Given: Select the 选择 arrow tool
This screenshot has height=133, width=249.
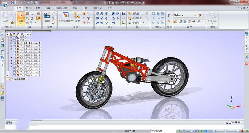Looking at the screenshot, I should coord(21,16).
